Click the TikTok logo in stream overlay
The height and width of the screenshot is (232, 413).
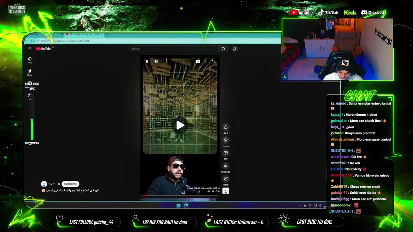click(x=328, y=13)
